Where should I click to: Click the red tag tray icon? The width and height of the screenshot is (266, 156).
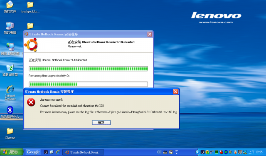[x=221, y=152]
